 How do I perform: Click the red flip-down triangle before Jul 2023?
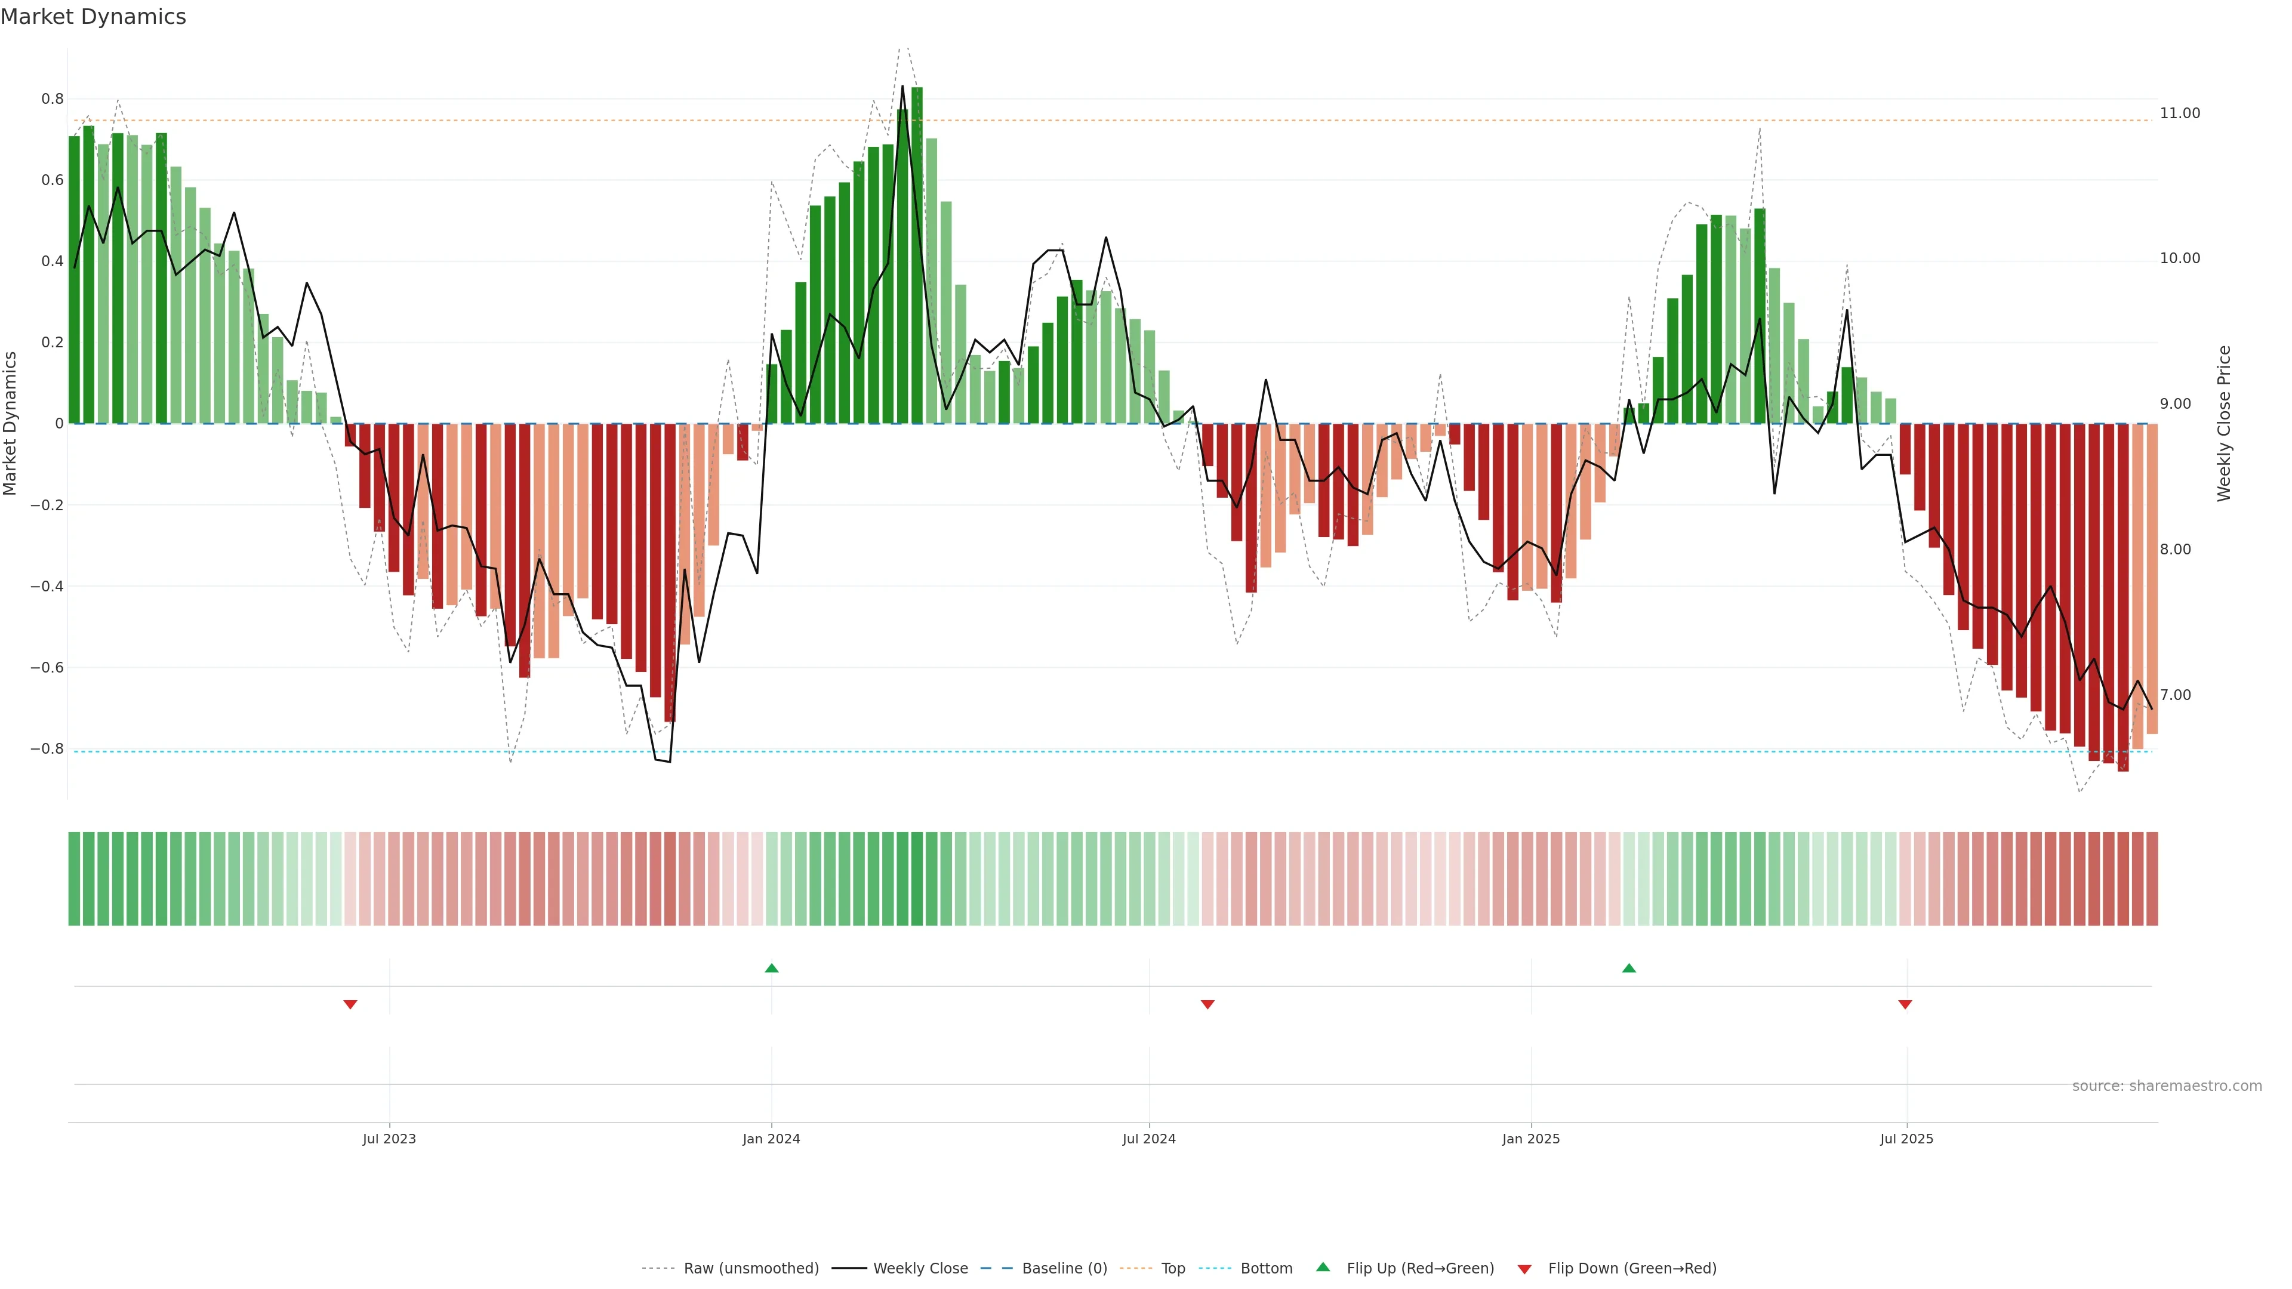(350, 1004)
